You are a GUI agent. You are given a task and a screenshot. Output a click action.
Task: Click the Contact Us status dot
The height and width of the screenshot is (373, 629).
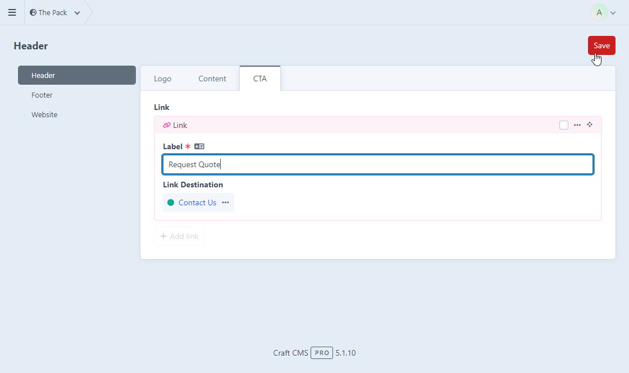(171, 202)
